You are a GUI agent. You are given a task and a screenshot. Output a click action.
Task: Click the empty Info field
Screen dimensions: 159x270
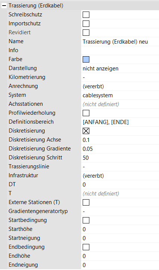point(120,51)
